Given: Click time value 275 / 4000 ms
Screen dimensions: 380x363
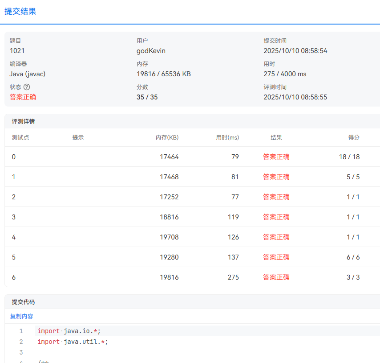Looking at the screenshot, I should (285, 74).
